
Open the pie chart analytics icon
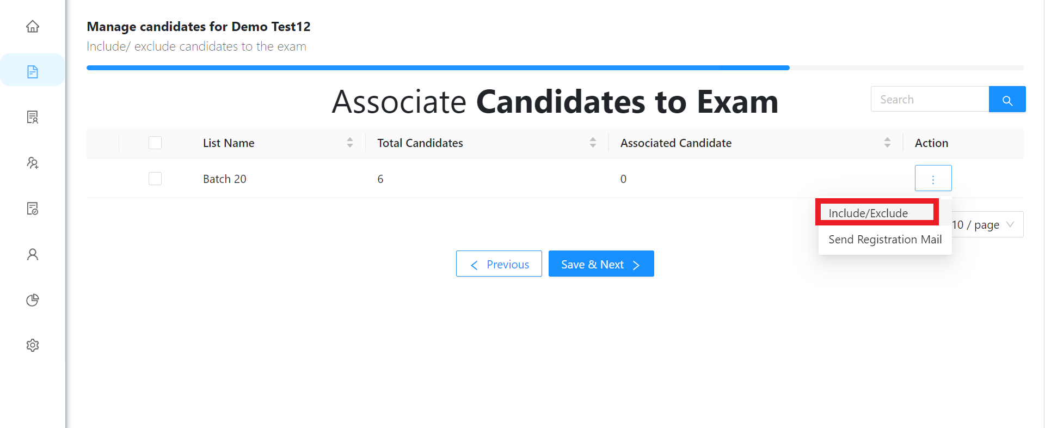pos(33,300)
